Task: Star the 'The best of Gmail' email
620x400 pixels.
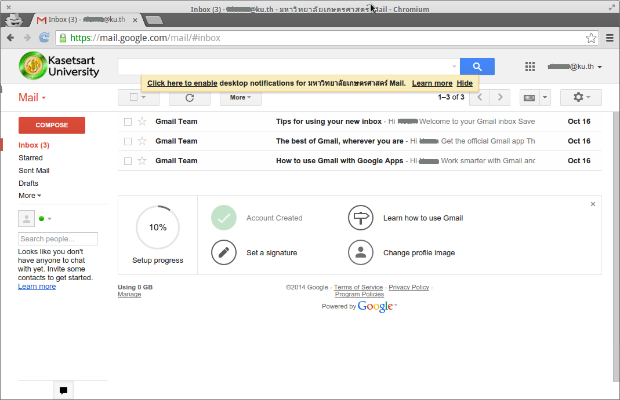Action: (x=142, y=141)
